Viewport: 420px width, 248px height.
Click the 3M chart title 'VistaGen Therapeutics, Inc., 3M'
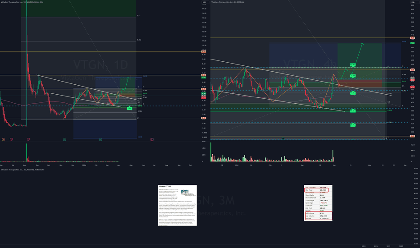pyautogui.click(x=22, y=170)
